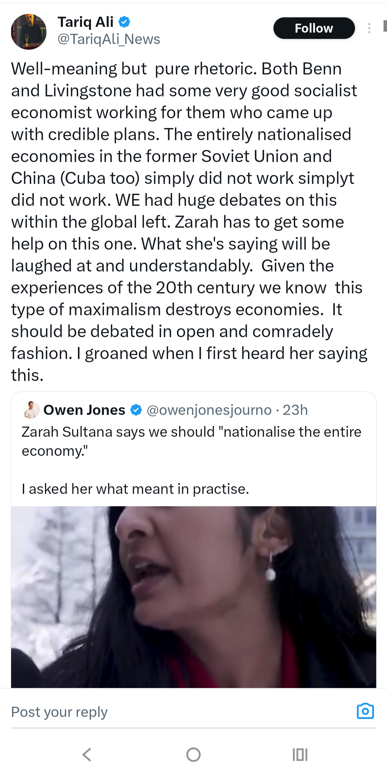Tap Owen Jones's small avatar

pos(31,410)
